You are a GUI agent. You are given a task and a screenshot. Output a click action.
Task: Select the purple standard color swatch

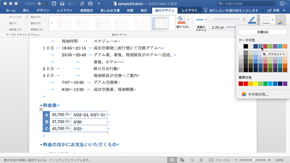(285, 84)
